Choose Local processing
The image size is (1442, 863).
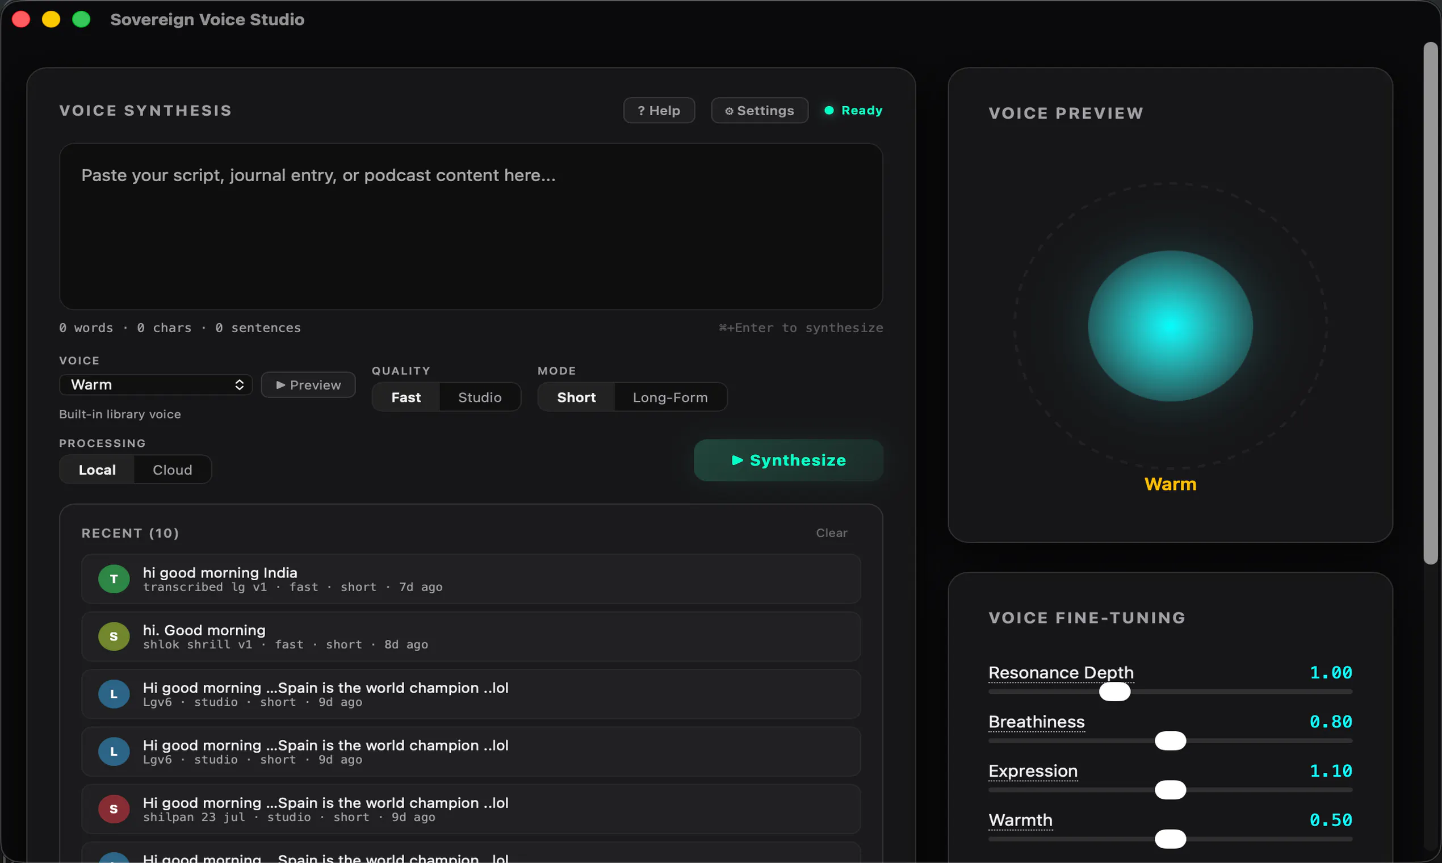pos(97,470)
